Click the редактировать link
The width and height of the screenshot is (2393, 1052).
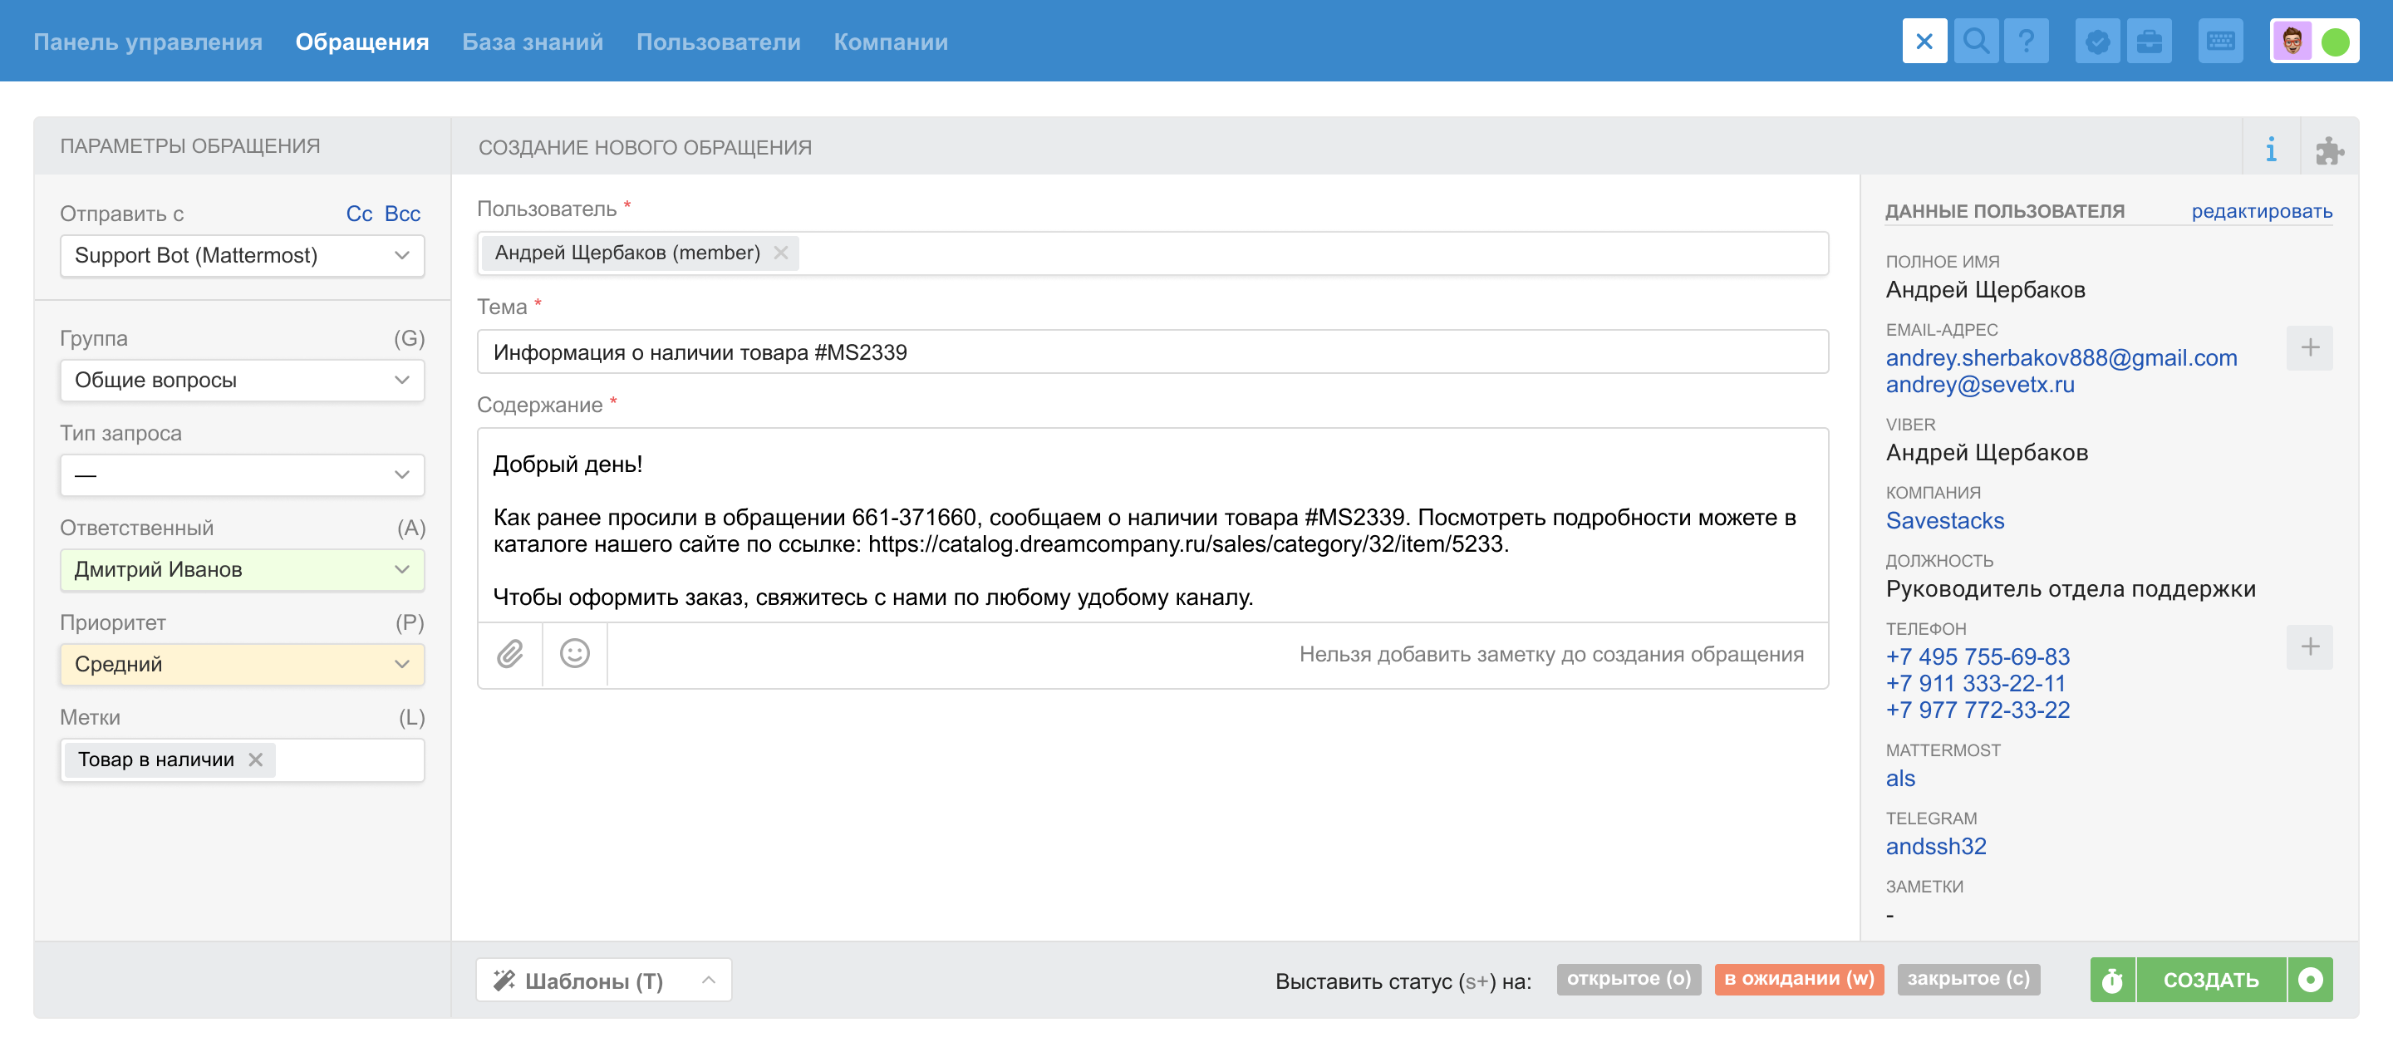tap(2261, 211)
